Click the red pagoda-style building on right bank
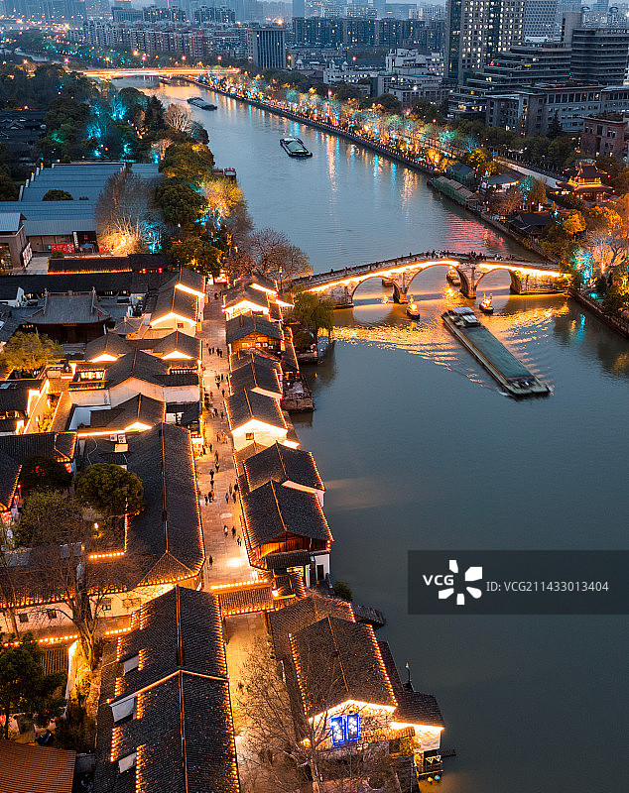Viewport: 629px width, 793px height. (x=588, y=179)
